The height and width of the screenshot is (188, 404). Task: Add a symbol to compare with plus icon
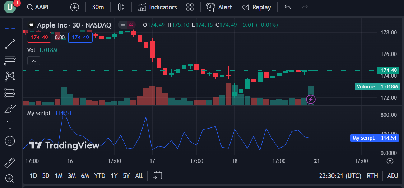(75, 7)
